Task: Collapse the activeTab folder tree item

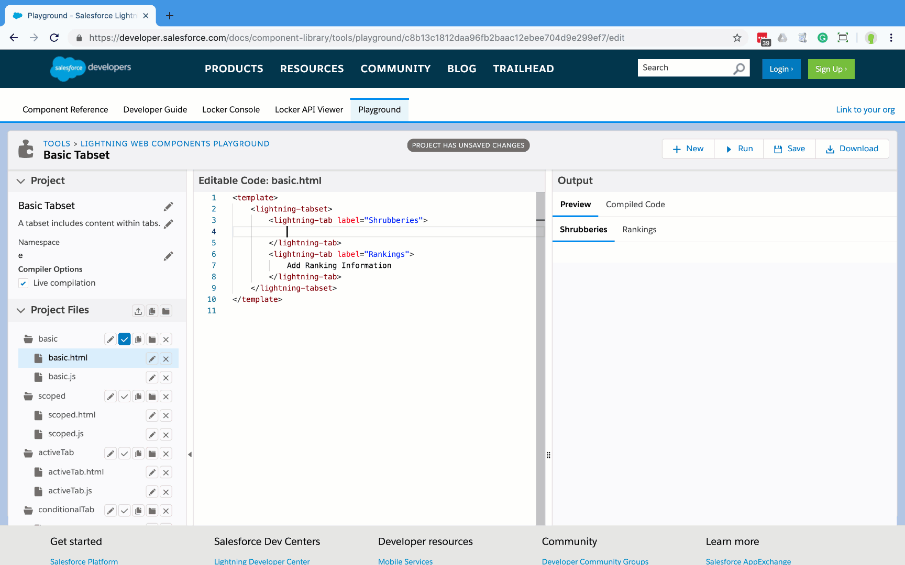Action: coord(28,453)
